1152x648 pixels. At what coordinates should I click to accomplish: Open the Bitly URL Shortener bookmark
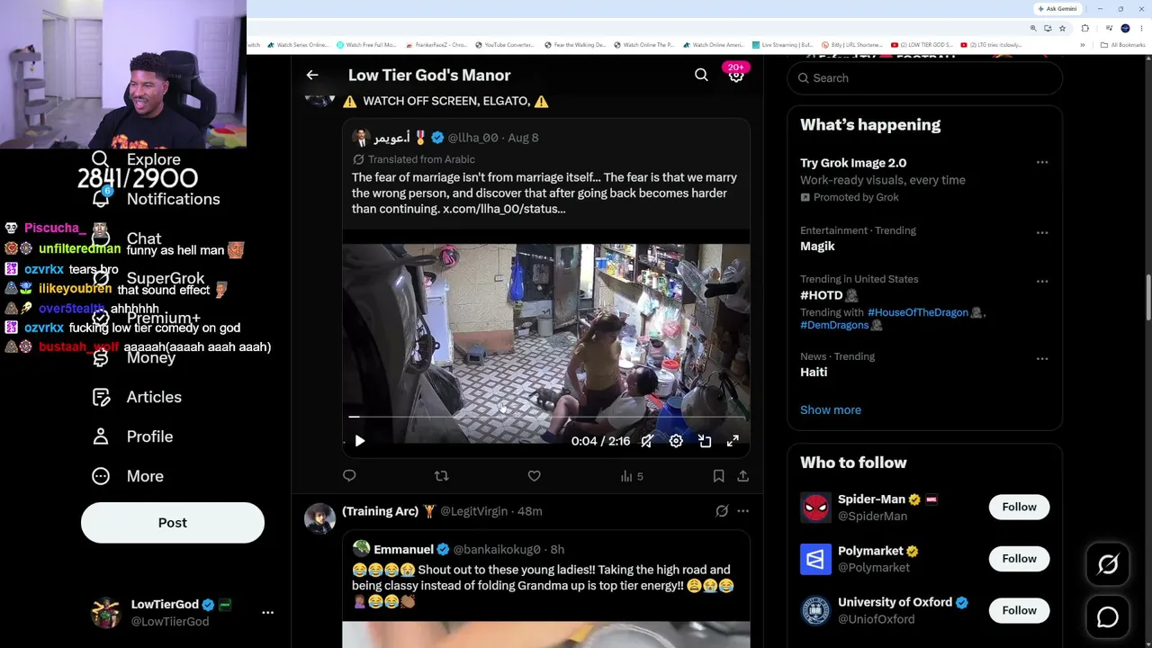click(x=853, y=45)
